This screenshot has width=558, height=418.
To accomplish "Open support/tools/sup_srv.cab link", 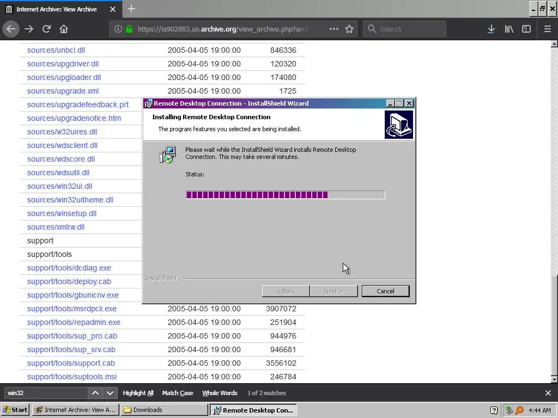I will 71,349.
